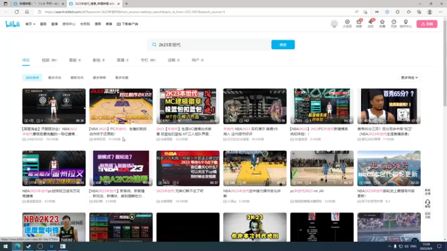Image resolution: width=447 pixels, height=251 pixels.
Task: Switch to the 影视 results tab
Action: point(99,60)
